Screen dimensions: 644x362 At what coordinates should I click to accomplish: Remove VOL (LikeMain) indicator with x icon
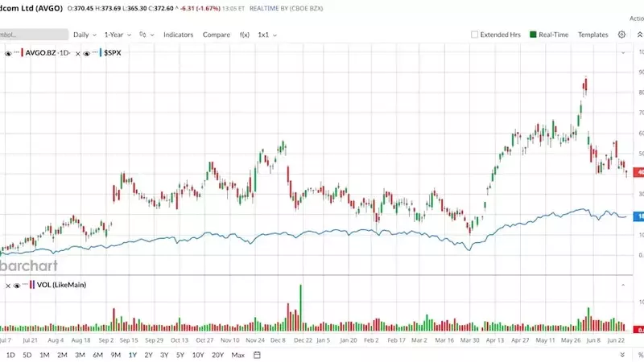click(x=8, y=286)
